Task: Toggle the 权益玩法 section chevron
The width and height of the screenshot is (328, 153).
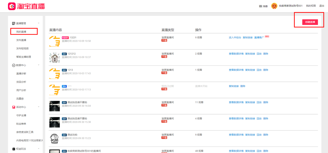Action: point(39,149)
